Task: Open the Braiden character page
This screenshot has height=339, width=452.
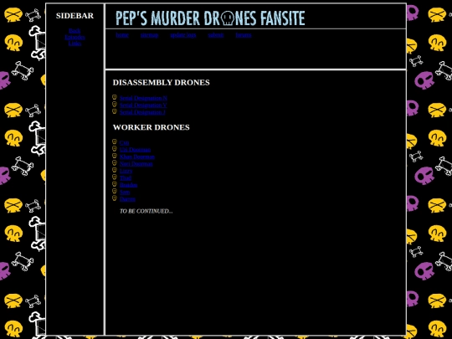Action: [x=129, y=185]
